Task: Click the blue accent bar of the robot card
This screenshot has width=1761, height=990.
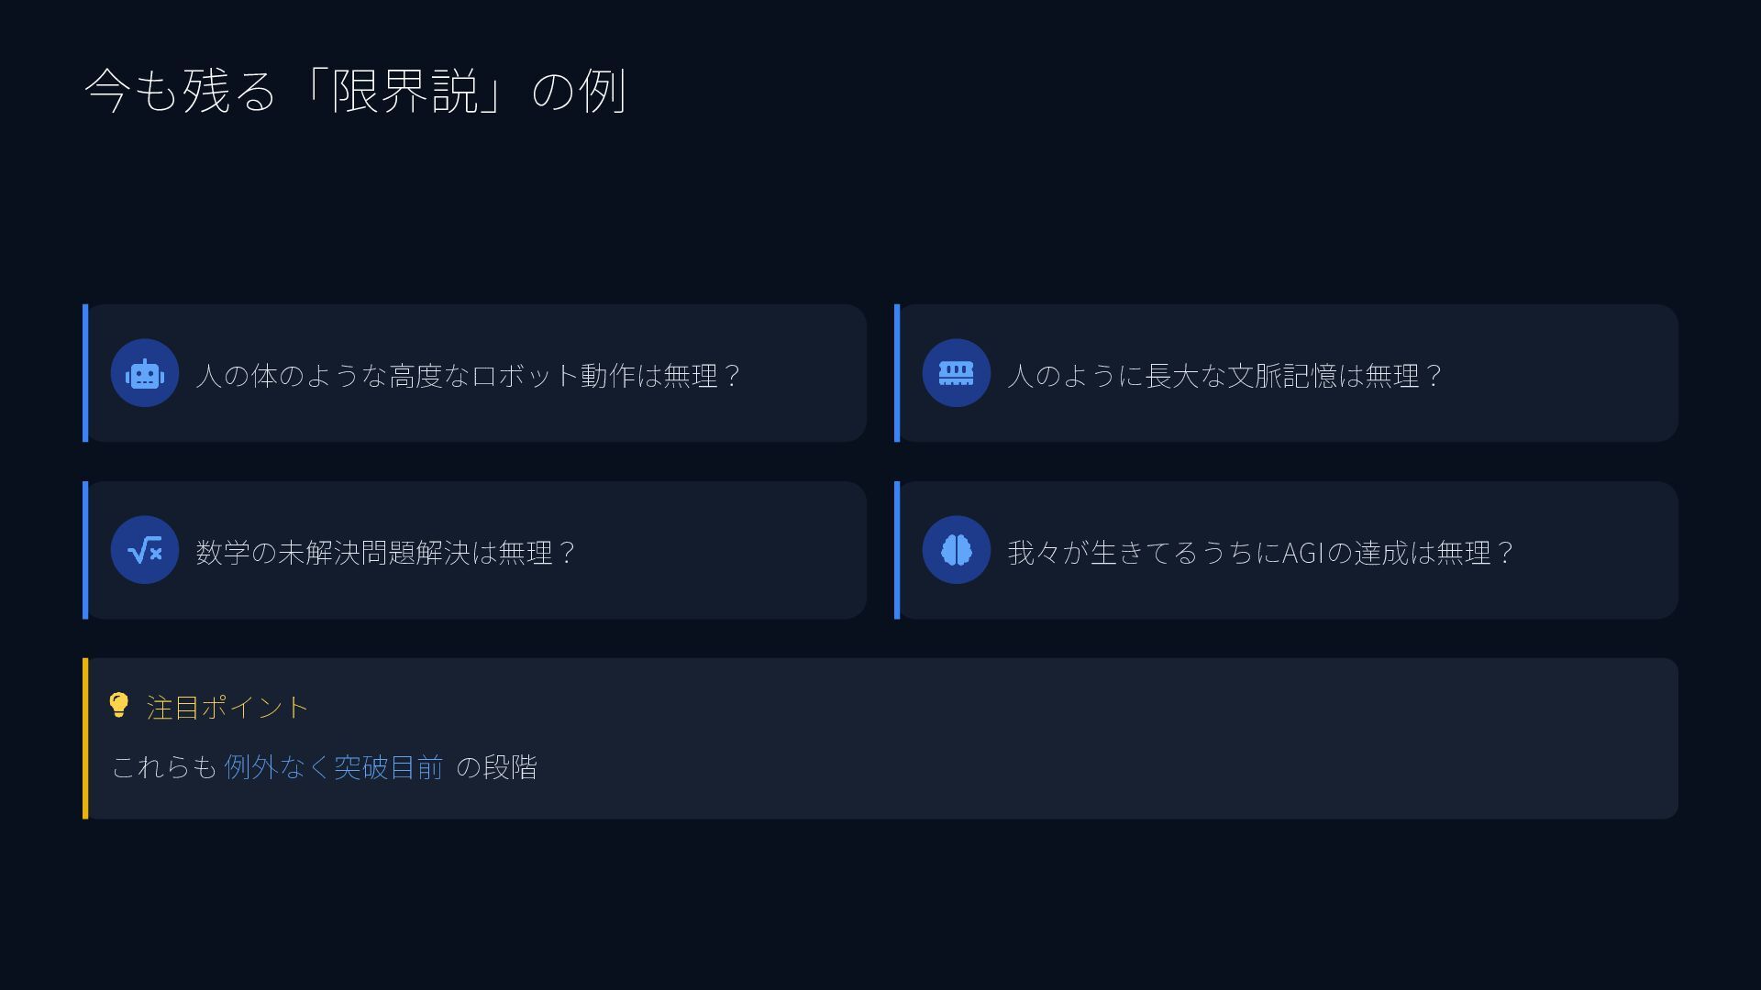Action: pos(85,373)
